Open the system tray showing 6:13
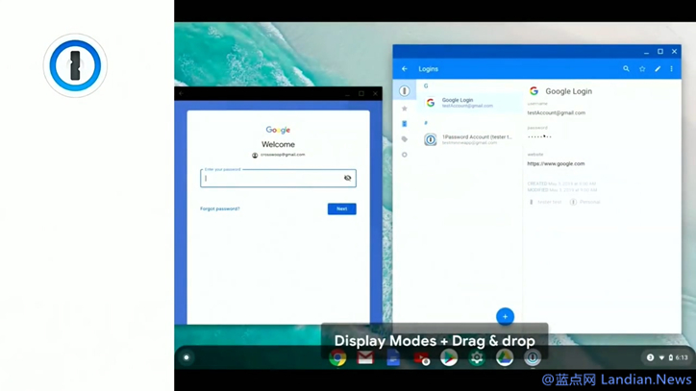Image resolution: width=696 pixels, height=391 pixels. pyautogui.click(x=667, y=357)
